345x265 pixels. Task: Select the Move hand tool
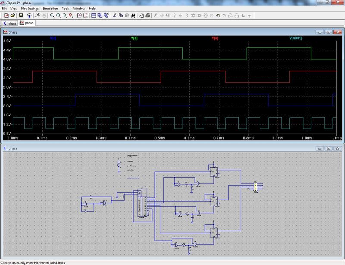pos(206,16)
